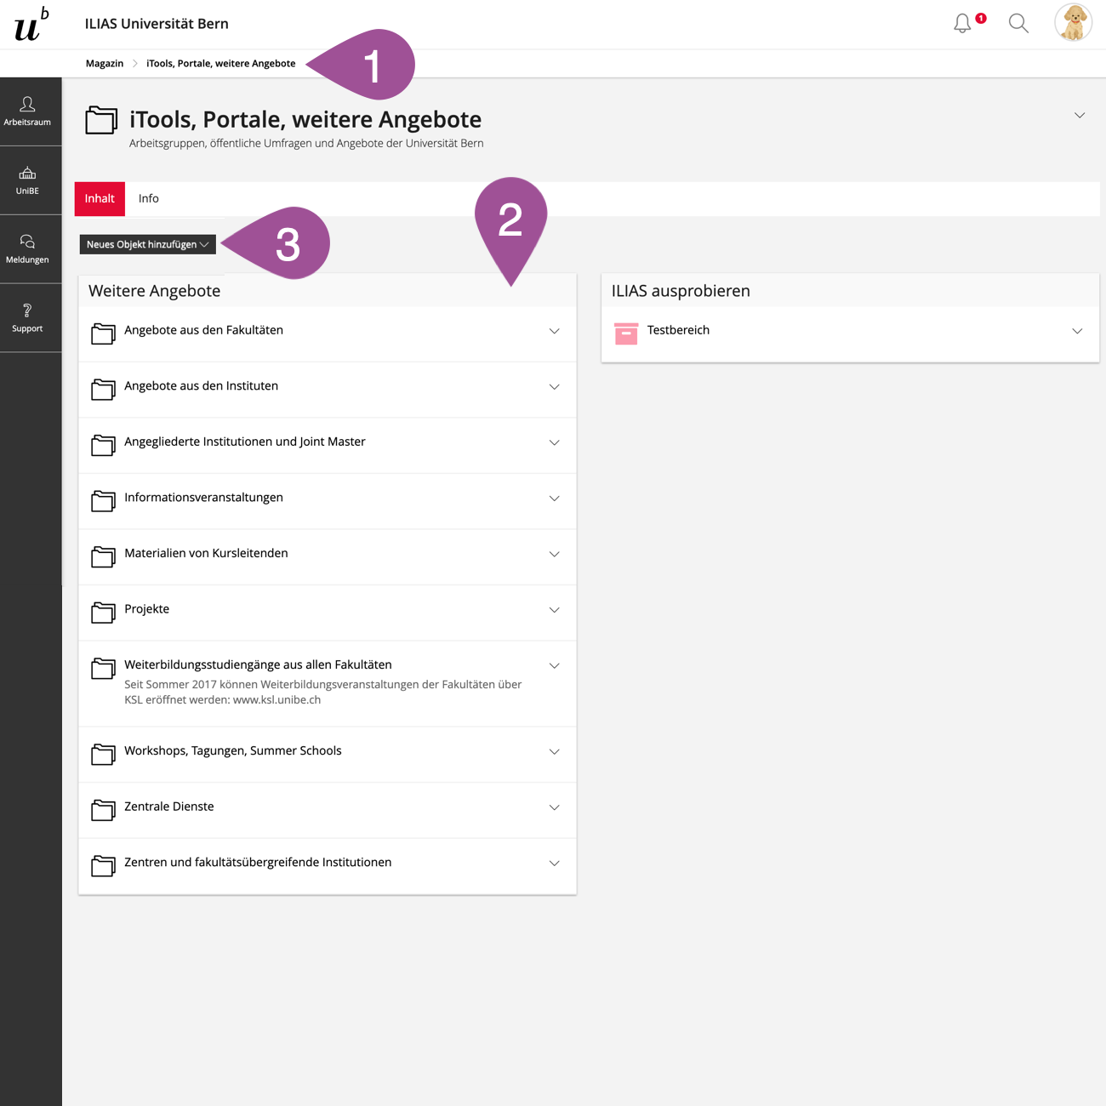Screen dimensions: 1106x1106
Task: Select the Inhalt tab
Action: tap(100, 199)
